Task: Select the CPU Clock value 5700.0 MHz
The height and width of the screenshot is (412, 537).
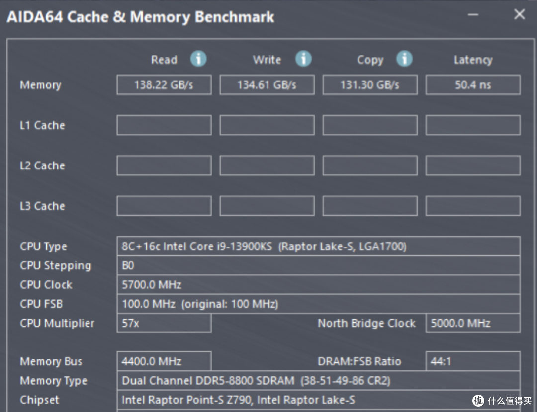Action: 318,284
